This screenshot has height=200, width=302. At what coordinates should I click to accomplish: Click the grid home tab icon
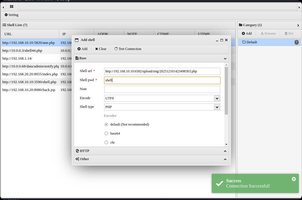pos(12,7)
